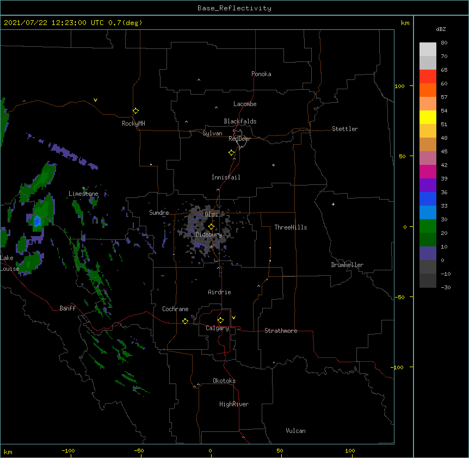
Task: Click the -50 tick on the bottom axis
Action: 139,450
